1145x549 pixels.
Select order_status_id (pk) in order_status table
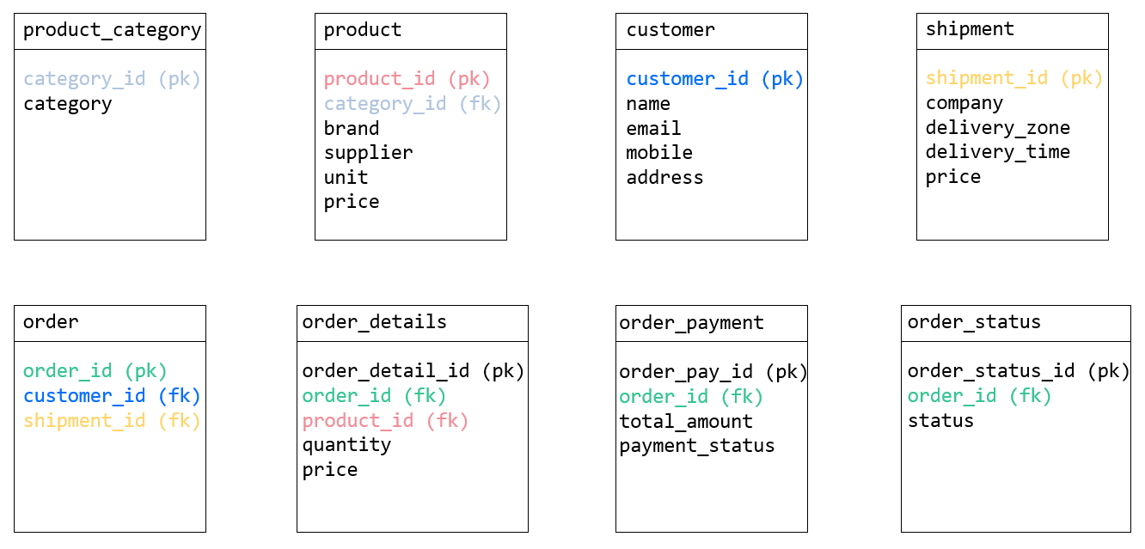point(1019,371)
